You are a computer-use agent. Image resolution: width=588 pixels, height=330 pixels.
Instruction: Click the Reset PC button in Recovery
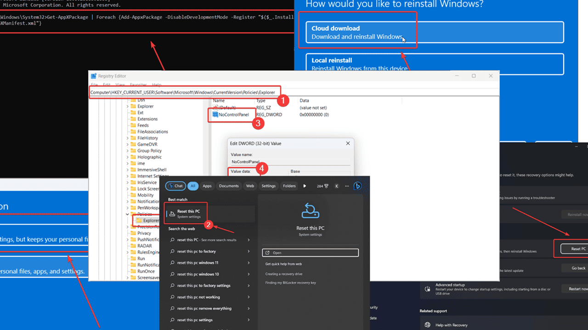[574, 249]
